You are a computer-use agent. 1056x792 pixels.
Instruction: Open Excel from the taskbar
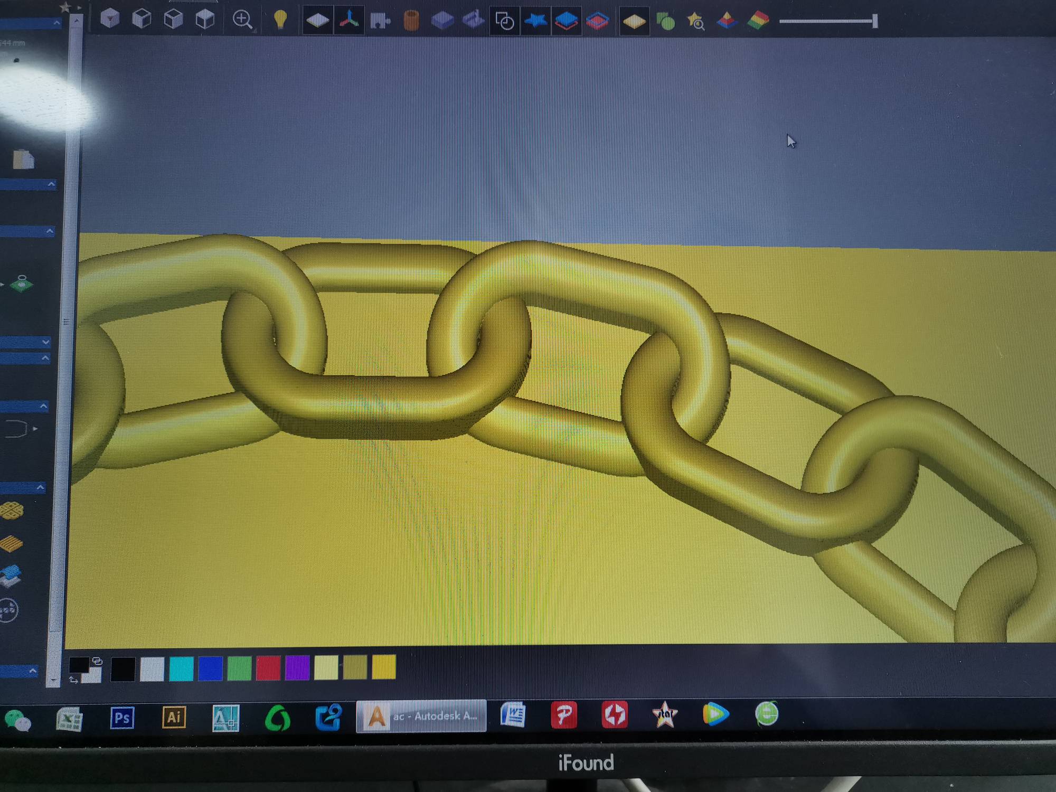69,719
